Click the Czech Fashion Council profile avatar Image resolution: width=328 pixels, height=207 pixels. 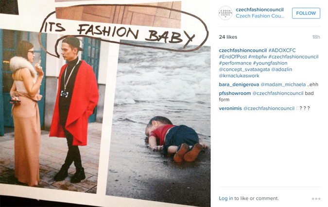225,13
